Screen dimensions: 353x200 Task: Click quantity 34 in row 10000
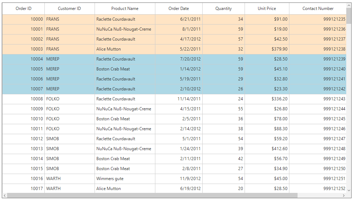[x=223, y=19]
